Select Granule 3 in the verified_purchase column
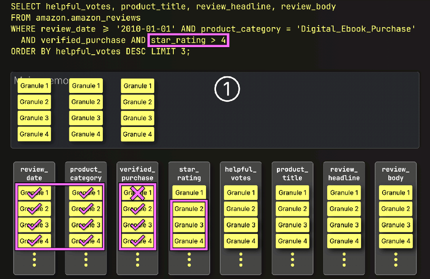Screen dimensions: 430x279 137,225
